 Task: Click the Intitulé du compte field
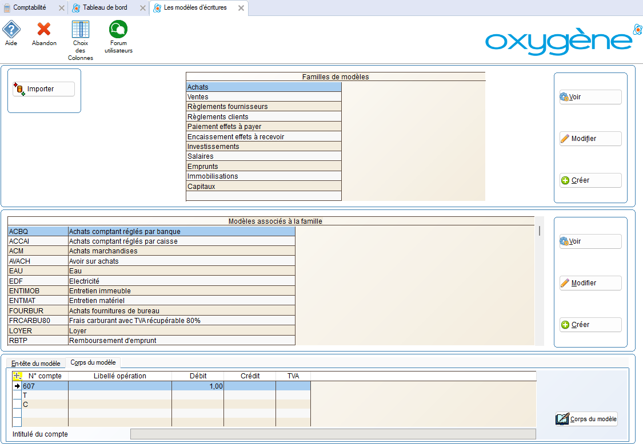[333, 434]
